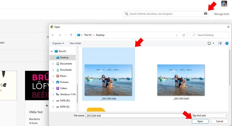The image size is (232, 126).
Task: Click the Search Desktop field
Action: coord(209,35)
